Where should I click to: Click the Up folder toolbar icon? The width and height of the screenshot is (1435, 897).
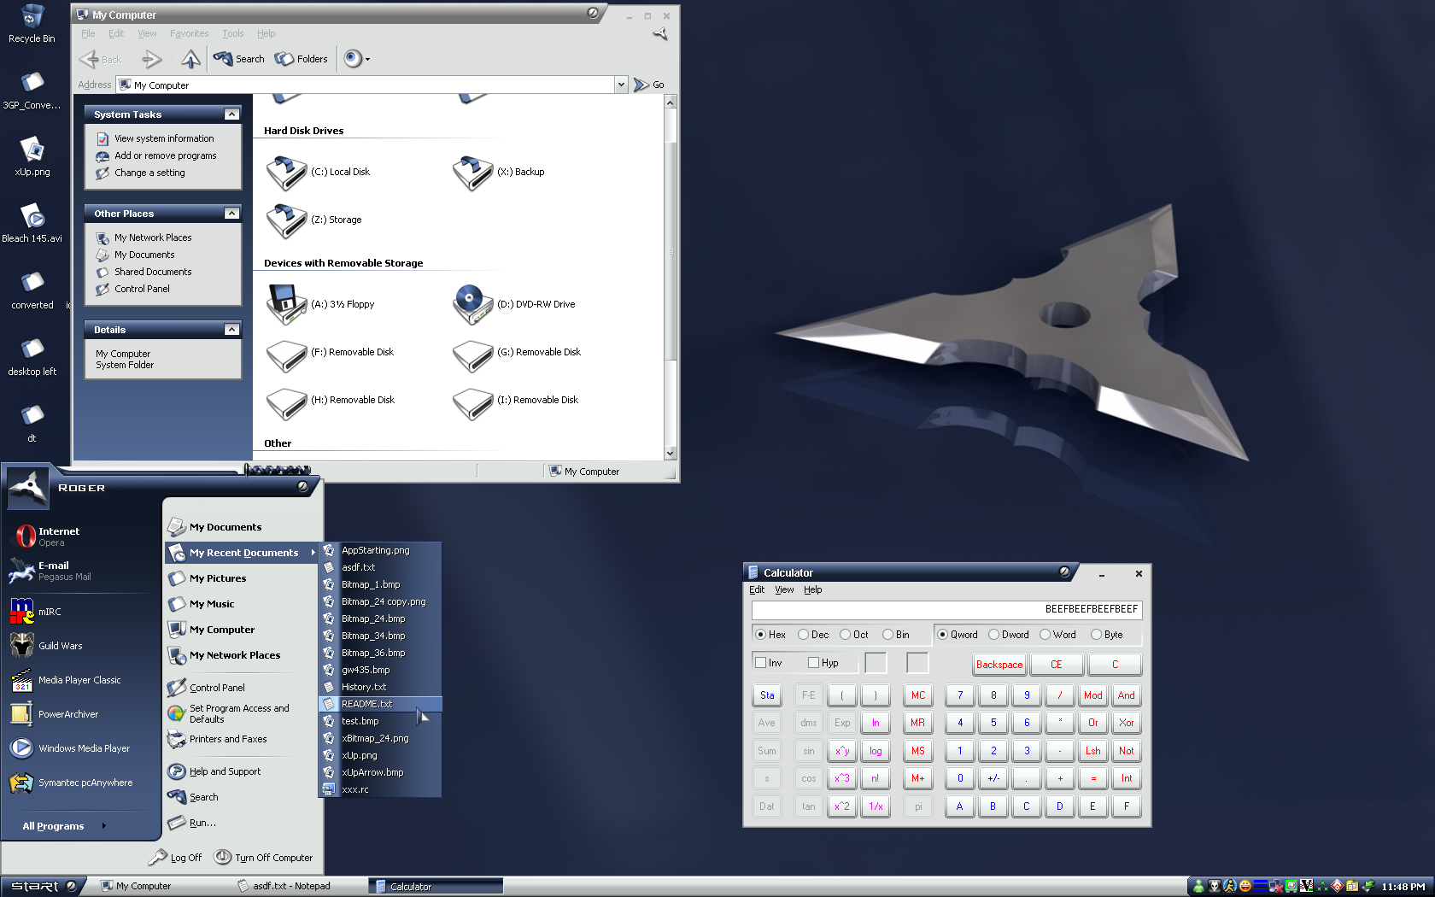[190, 59]
